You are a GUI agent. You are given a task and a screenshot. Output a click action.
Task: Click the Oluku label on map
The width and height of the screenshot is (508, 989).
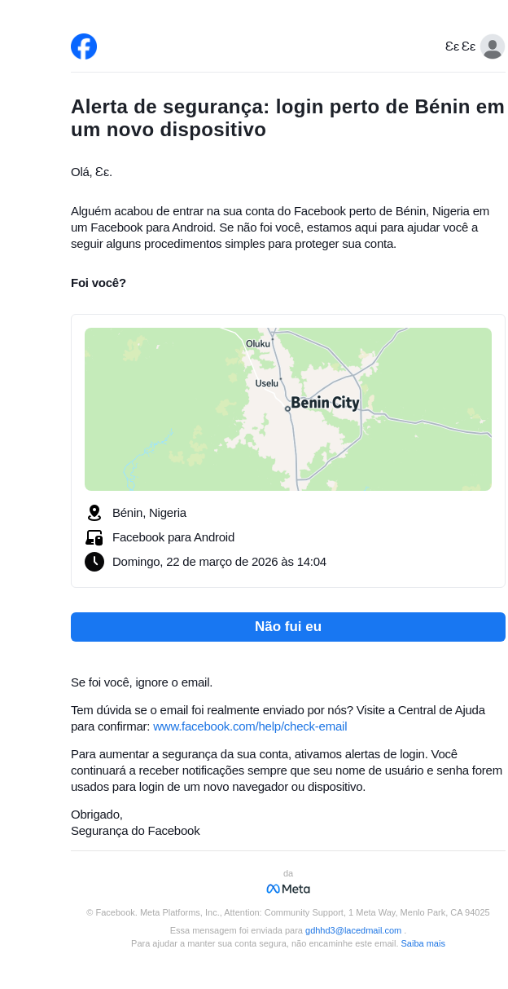258,343
